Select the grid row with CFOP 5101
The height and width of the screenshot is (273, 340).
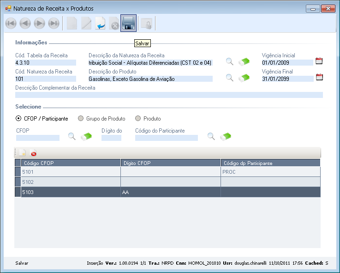pos(70,172)
